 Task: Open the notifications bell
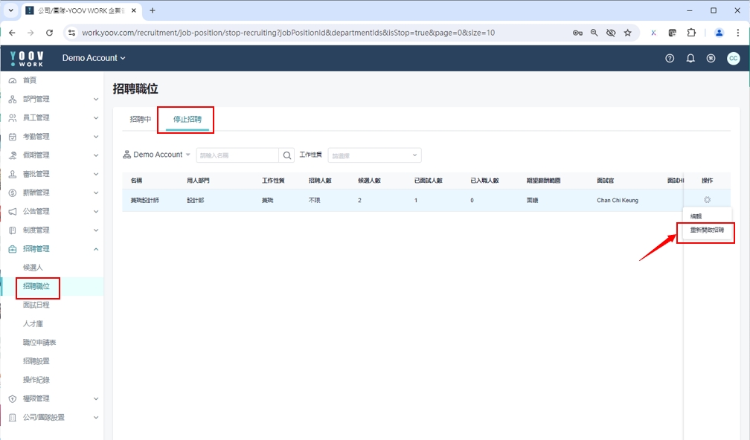[690, 58]
